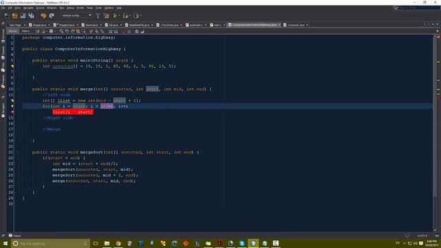
Task: Focus the quick search field
Action: click(419, 8)
